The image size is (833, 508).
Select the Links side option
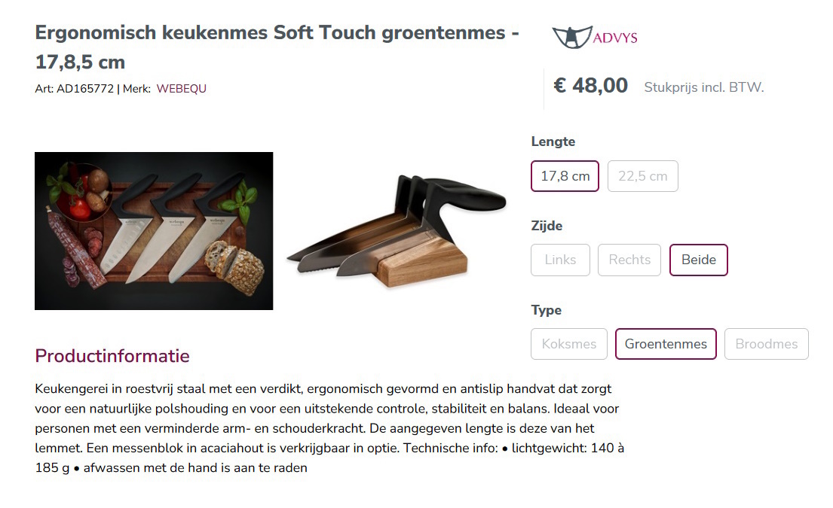tap(560, 260)
